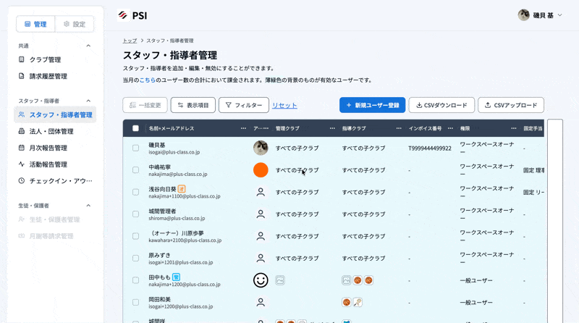The height and width of the screenshot is (323, 579).
Task: Click orange avatar in 中嶋祐事 row
Action: (261, 170)
